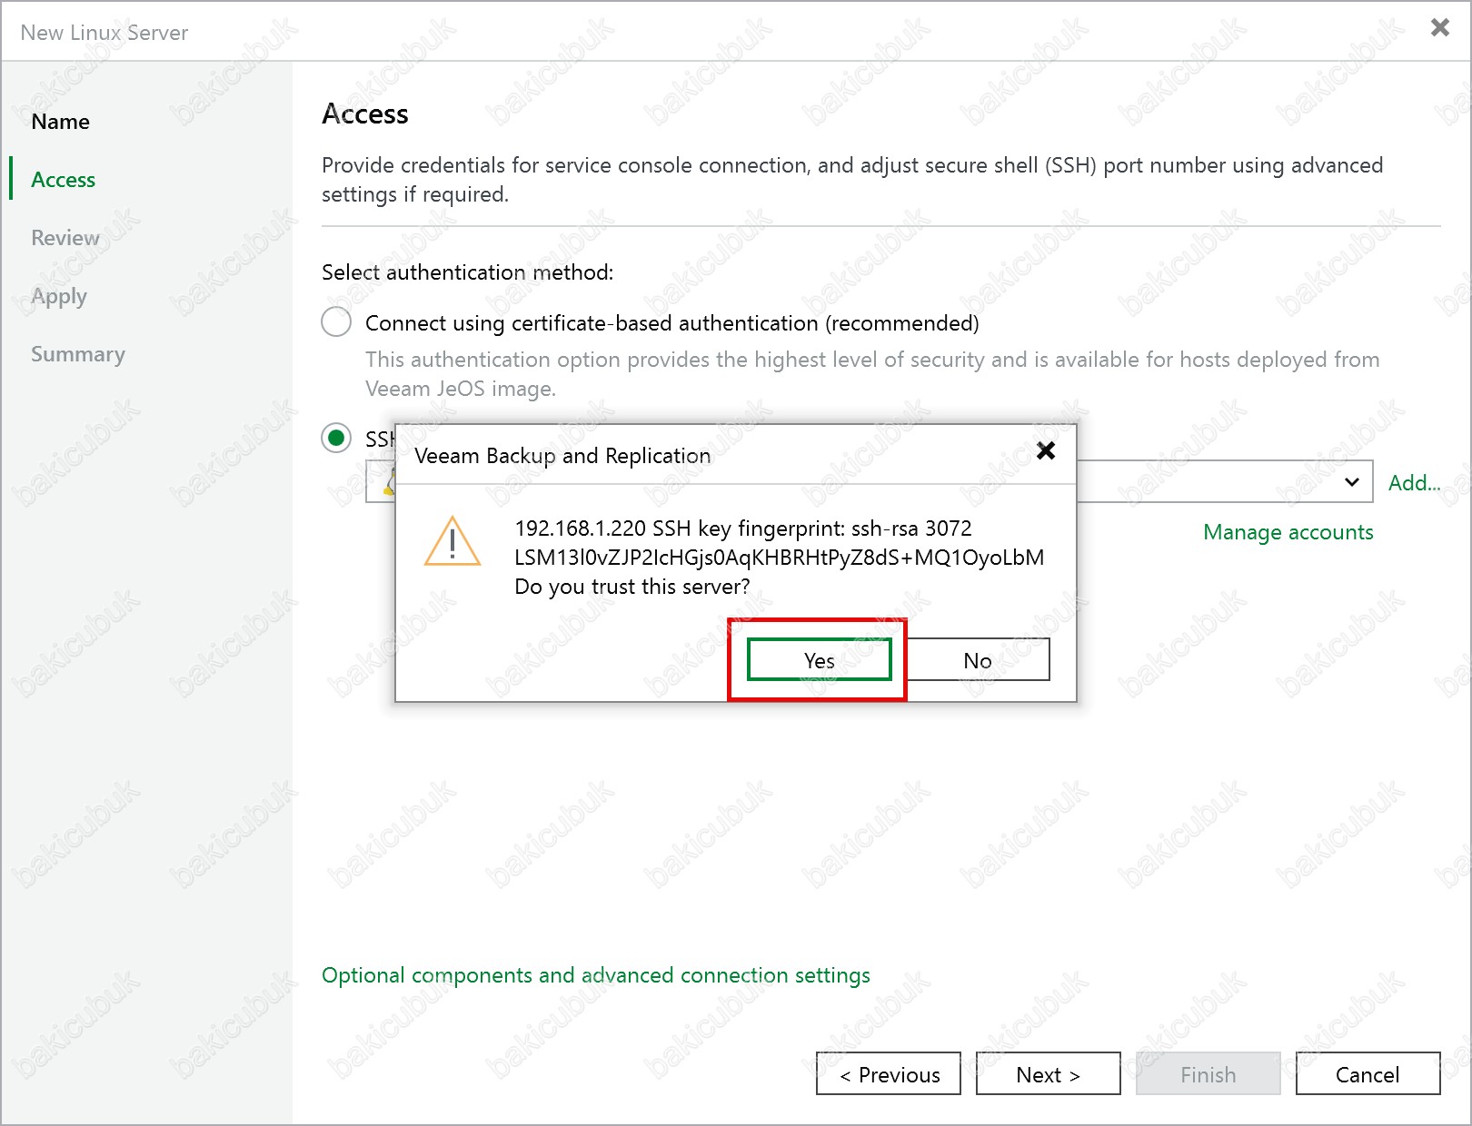
Task: Select certificate-based authentication radio button
Action: click(x=336, y=322)
